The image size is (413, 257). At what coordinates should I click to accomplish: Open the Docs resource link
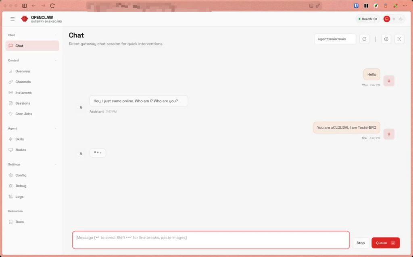coord(32,222)
